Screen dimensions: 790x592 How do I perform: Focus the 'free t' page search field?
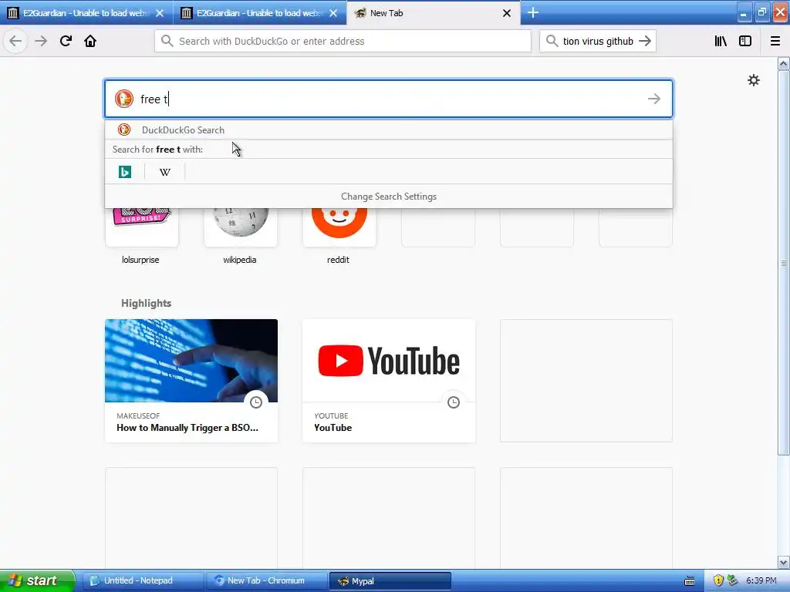389,99
